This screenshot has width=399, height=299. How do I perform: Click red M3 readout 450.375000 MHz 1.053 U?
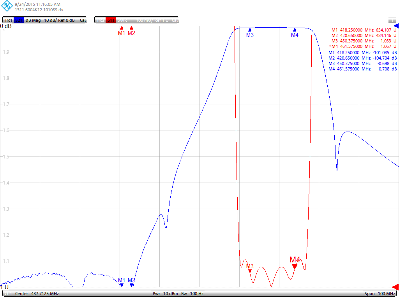tap(364, 41)
